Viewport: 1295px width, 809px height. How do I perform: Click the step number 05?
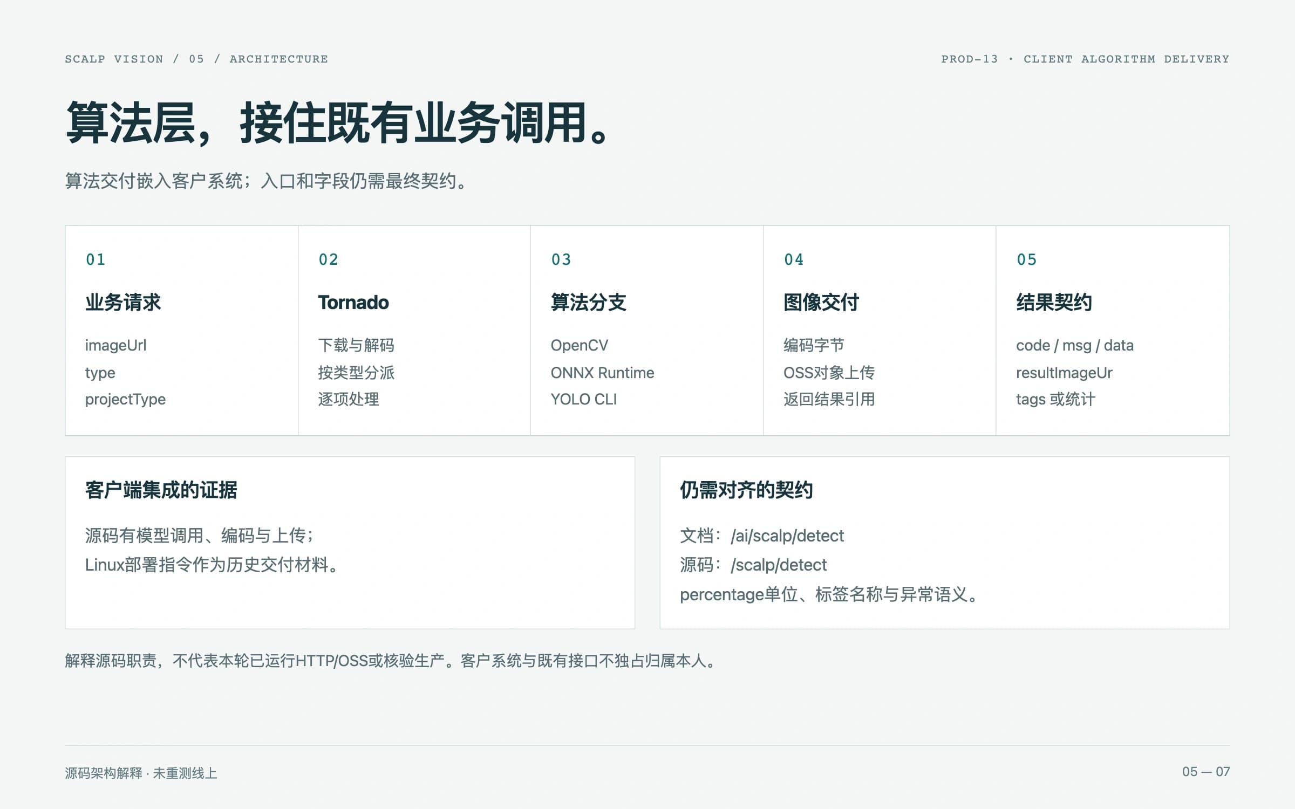click(1027, 259)
